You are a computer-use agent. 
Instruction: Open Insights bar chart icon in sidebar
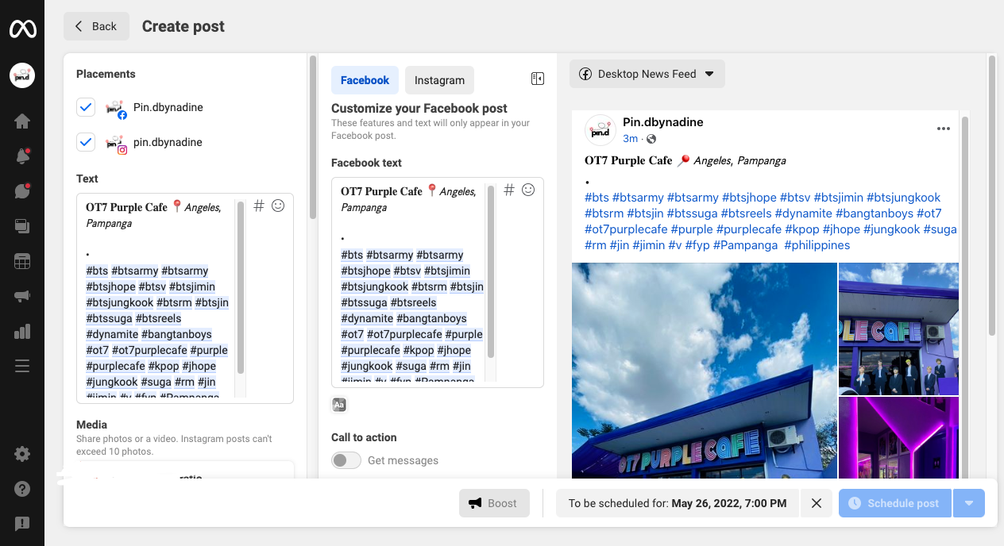tap(22, 331)
